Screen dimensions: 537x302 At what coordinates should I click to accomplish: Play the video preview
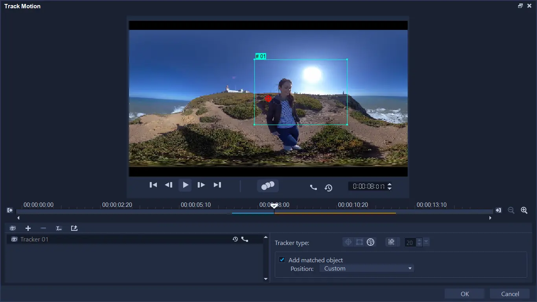tap(185, 185)
